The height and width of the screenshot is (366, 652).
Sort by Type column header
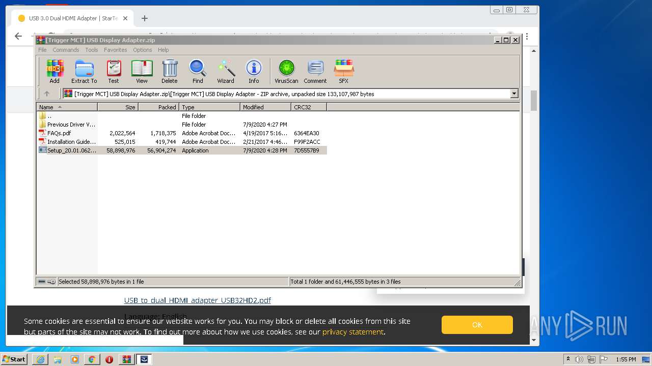point(209,107)
